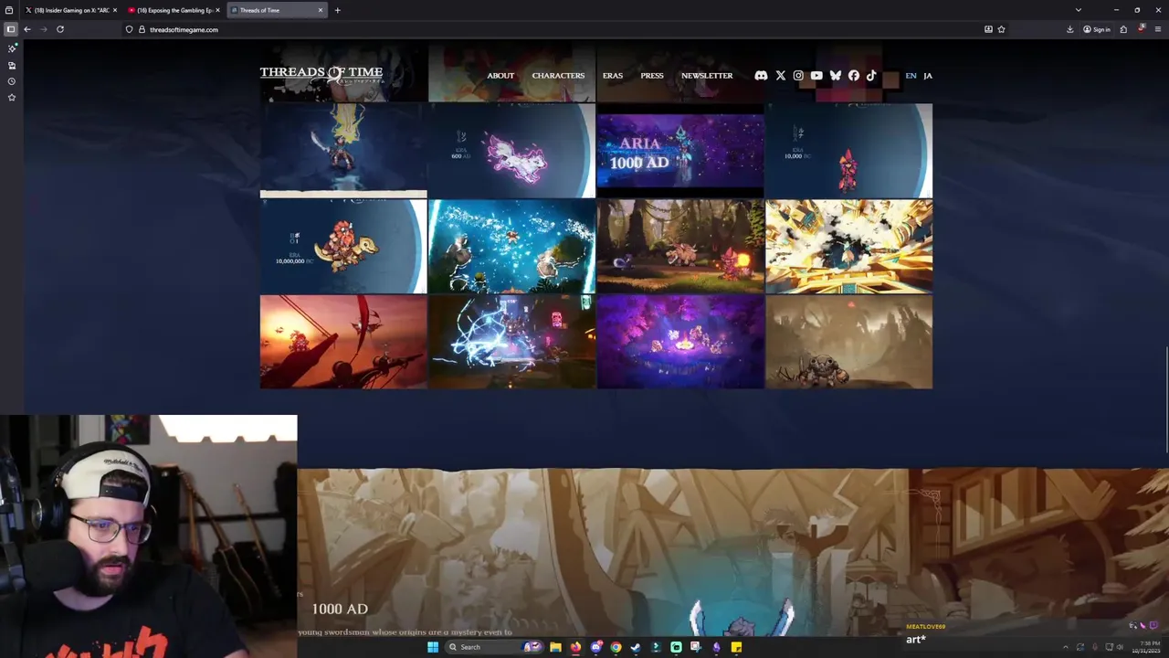This screenshot has height=658, width=1169.
Task: Open the ARIA 1000 AD thumbnail
Action: point(680,150)
